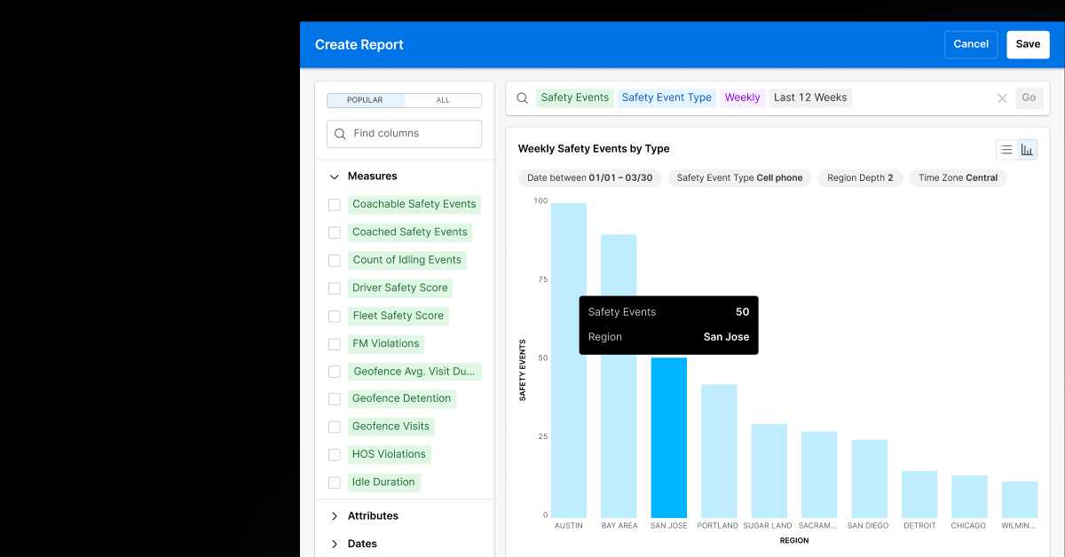
Task: Switch to the ALL columns tab
Action: [x=443, y=100]
